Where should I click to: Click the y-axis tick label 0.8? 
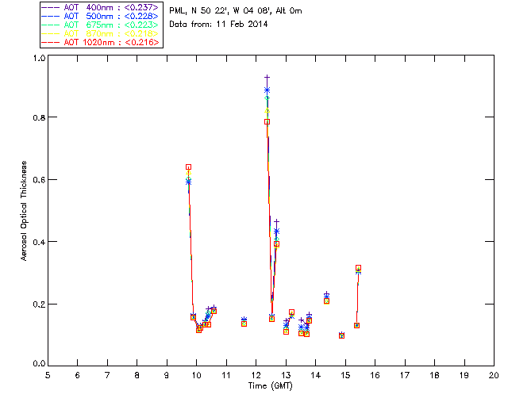pyautogui.click(x=39, y=117)
